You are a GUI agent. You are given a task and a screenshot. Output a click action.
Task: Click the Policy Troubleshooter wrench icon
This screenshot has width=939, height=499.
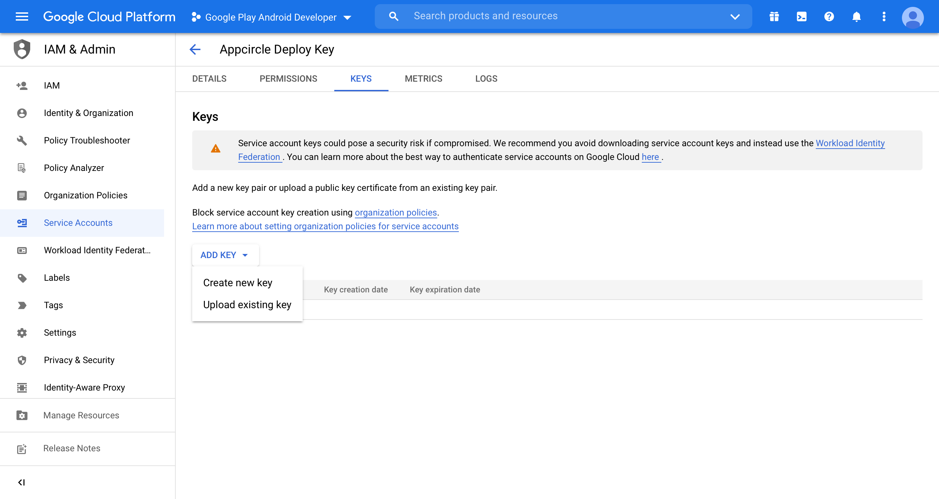(22, 140)
